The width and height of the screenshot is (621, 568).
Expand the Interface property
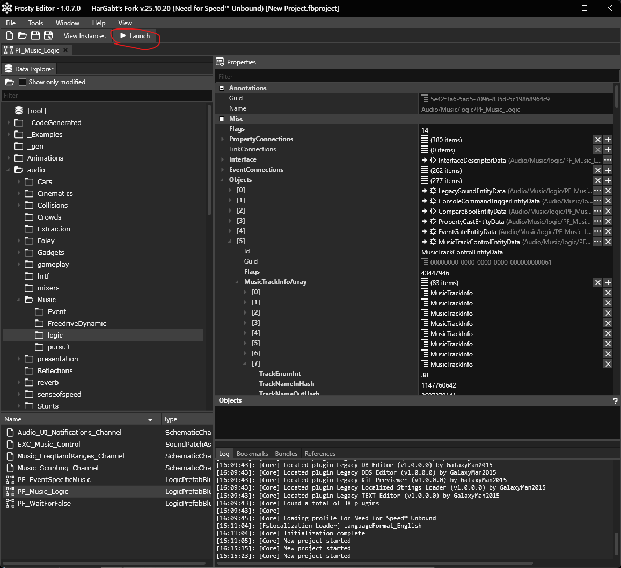click(x=222, y=159)
